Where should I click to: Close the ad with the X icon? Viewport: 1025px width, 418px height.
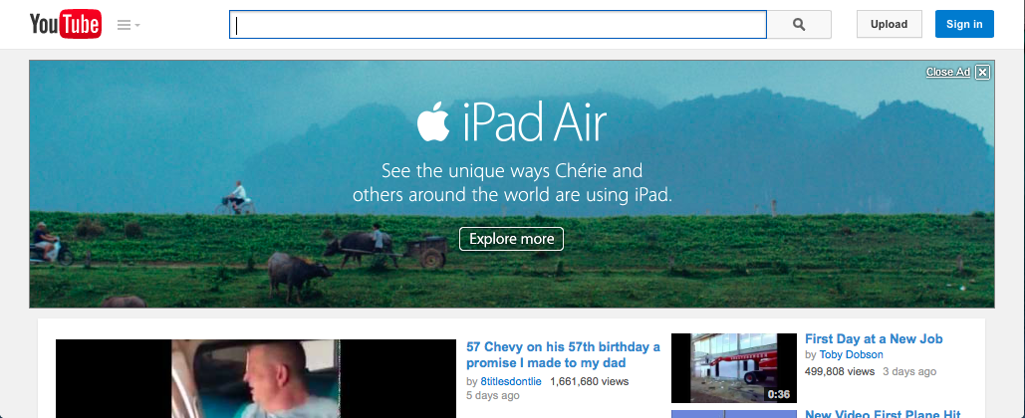982,72
